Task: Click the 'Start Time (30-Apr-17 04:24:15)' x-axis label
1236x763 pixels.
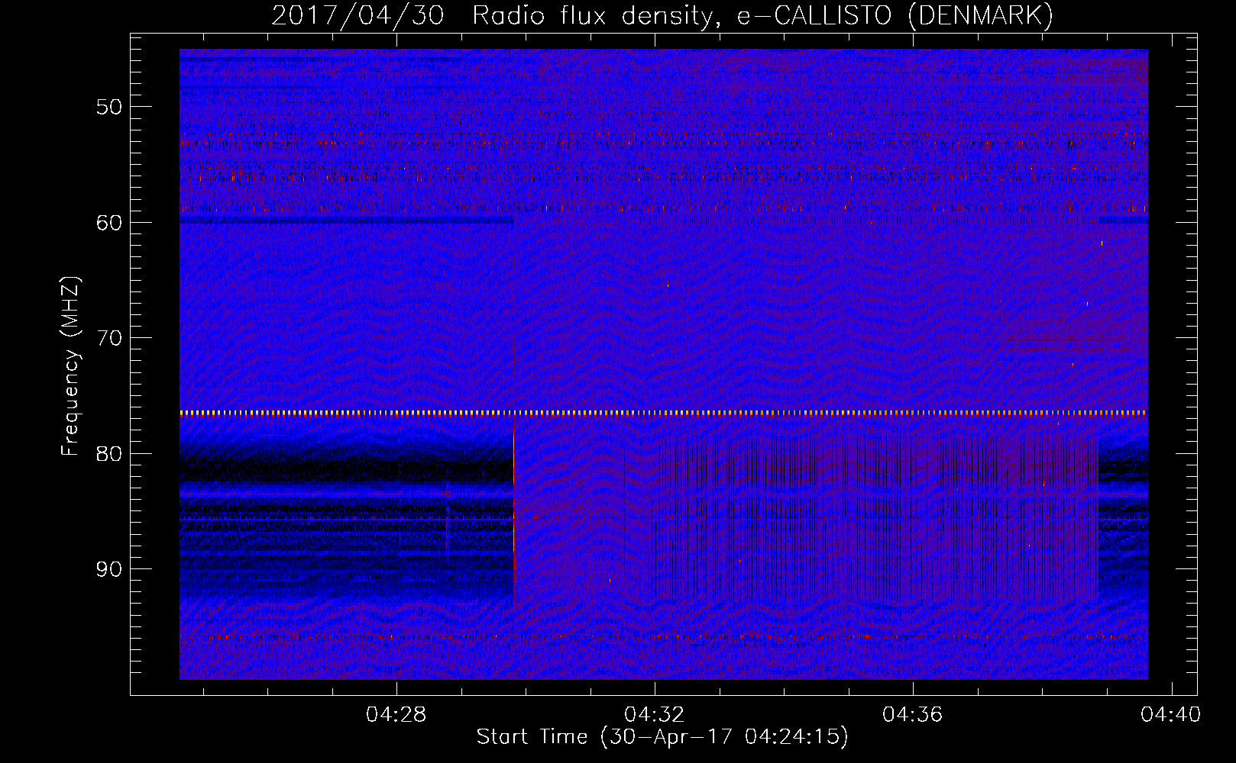Action: click(x=662, y=737)
